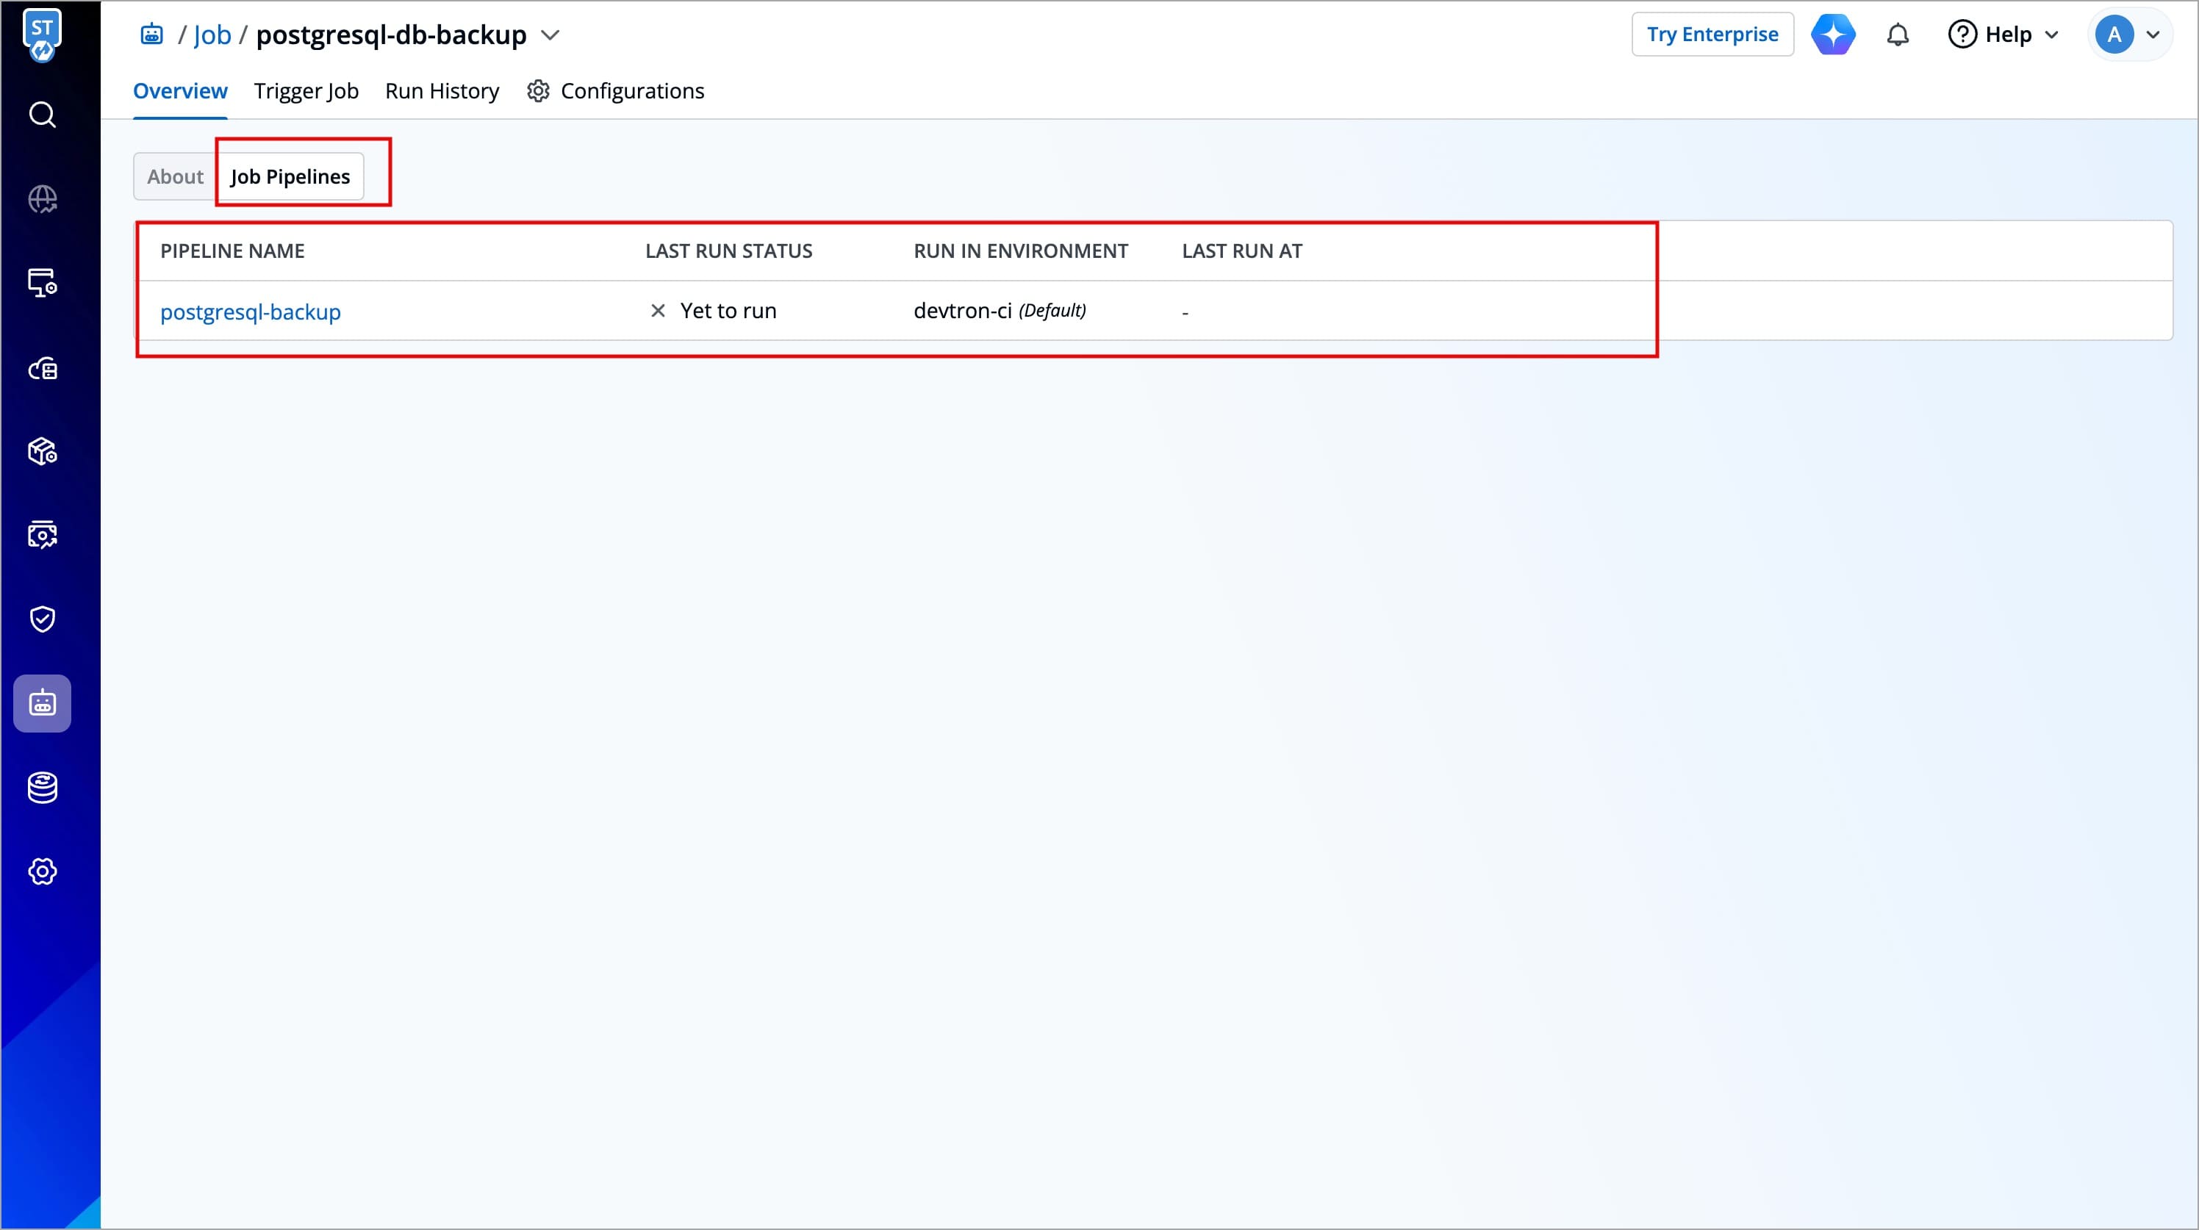This screenshot has height=1230, width=2199.
Task: Open the package cube sidebar icon
Action: 42,450
